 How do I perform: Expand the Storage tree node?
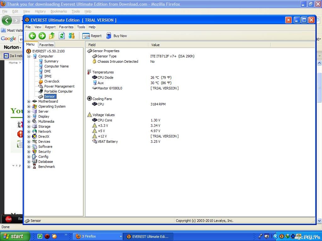coord(29,126)
